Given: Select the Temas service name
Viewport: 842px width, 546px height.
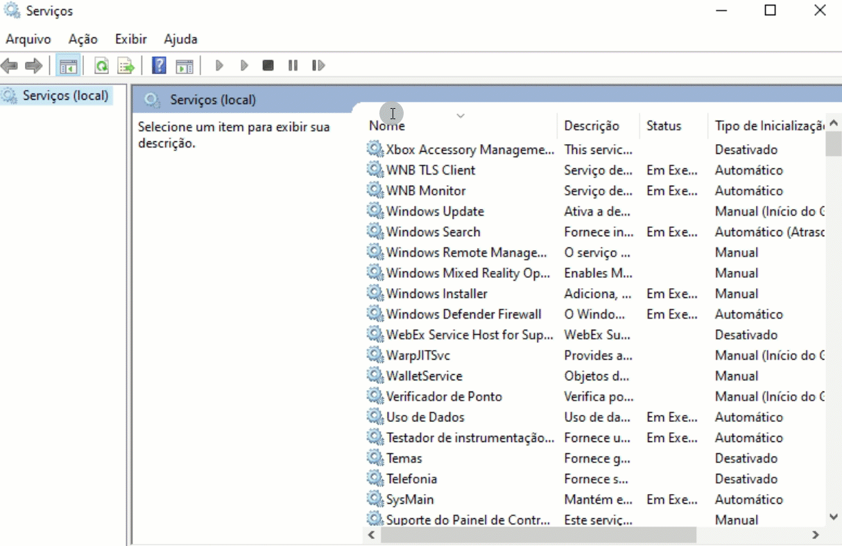Looking at the screenshot, I should click(x=404, y=458).
